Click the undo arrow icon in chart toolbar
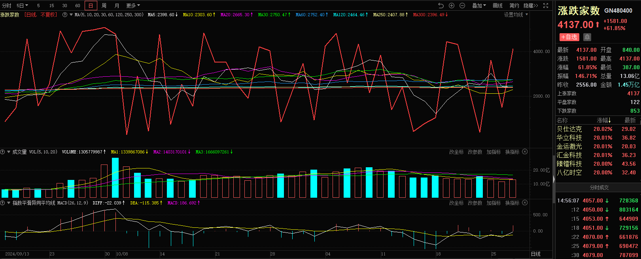 click(x=441, y=6)
